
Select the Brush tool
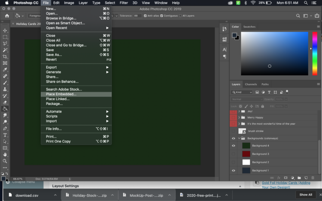5,83
